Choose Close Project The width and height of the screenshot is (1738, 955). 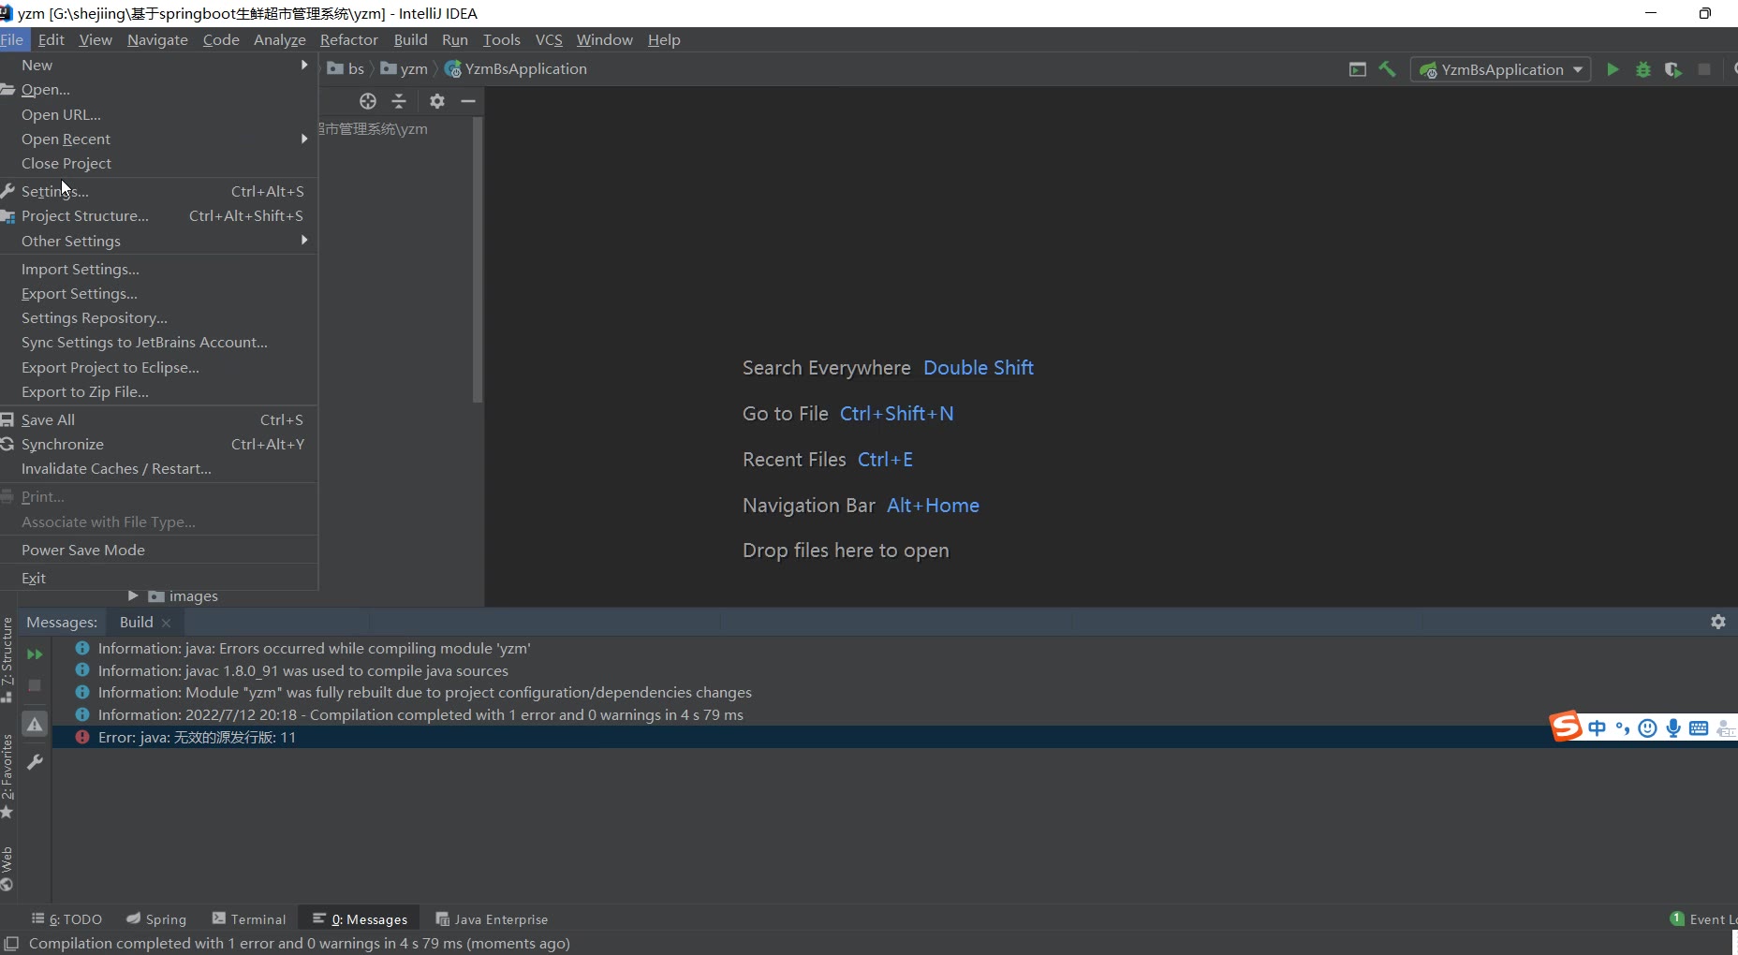(x=159, y=163)
